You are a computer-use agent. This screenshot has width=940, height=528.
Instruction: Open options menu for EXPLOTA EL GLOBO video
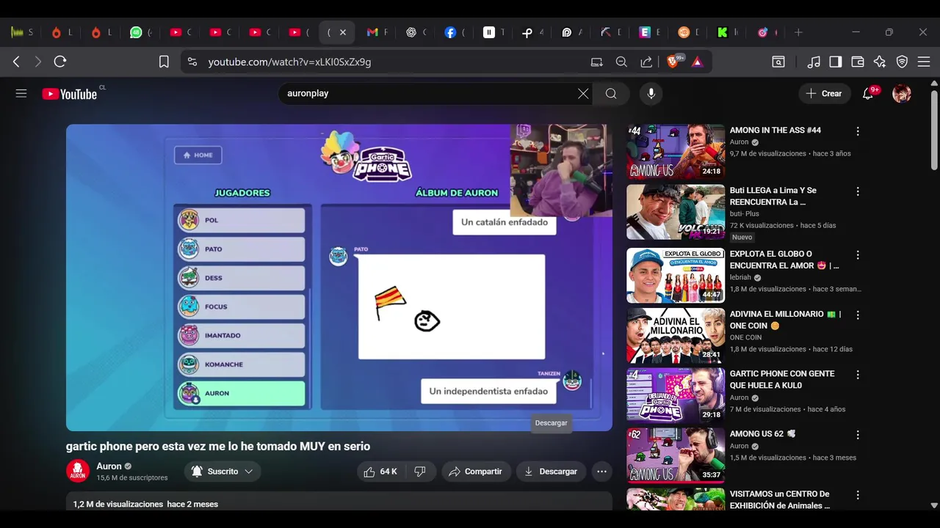coord(858,255)
